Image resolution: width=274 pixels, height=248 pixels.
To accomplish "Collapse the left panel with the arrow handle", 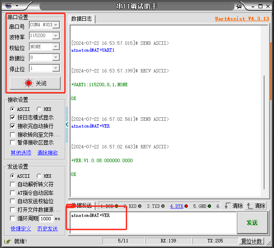I will pyautogui.click(x=67, y=125).
